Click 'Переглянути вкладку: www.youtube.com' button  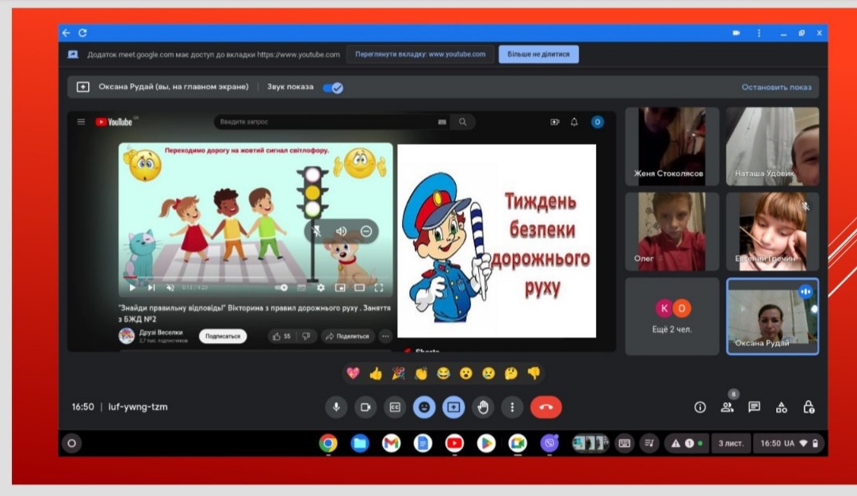pyautogui.click(x=420, y=54)
